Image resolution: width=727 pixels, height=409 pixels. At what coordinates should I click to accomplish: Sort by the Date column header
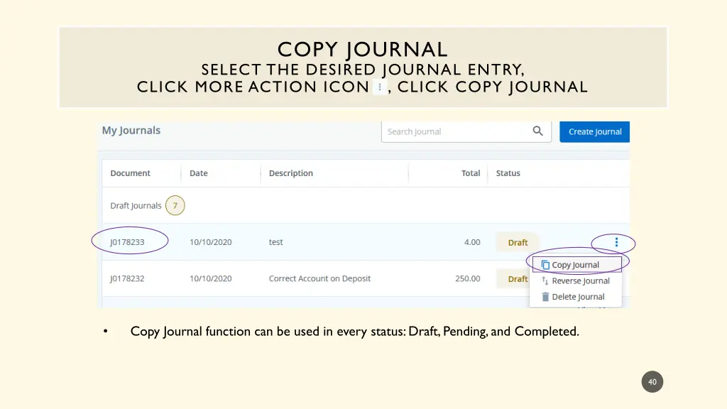198,173
